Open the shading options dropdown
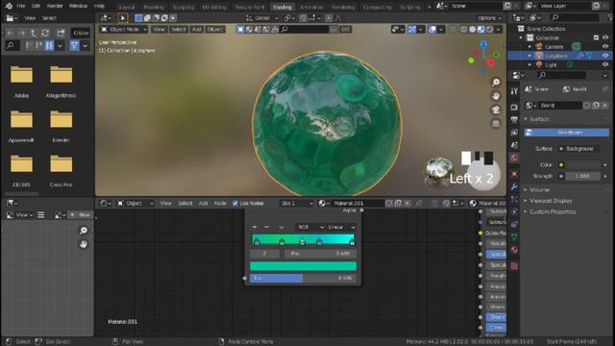This screenshot has height=346, width=615. coord(498,30)
